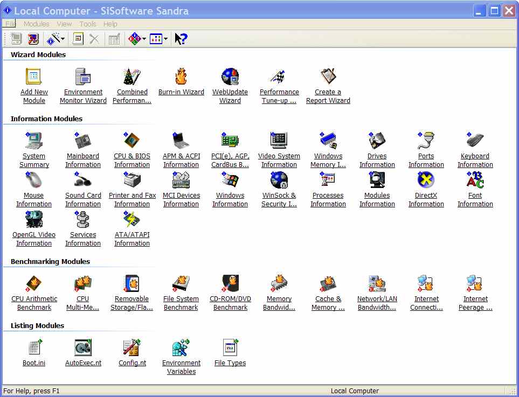The height and width of the screenshot is (397, 519).
Task: Open the File Types listing icon
Action: [x=230, y=347]
